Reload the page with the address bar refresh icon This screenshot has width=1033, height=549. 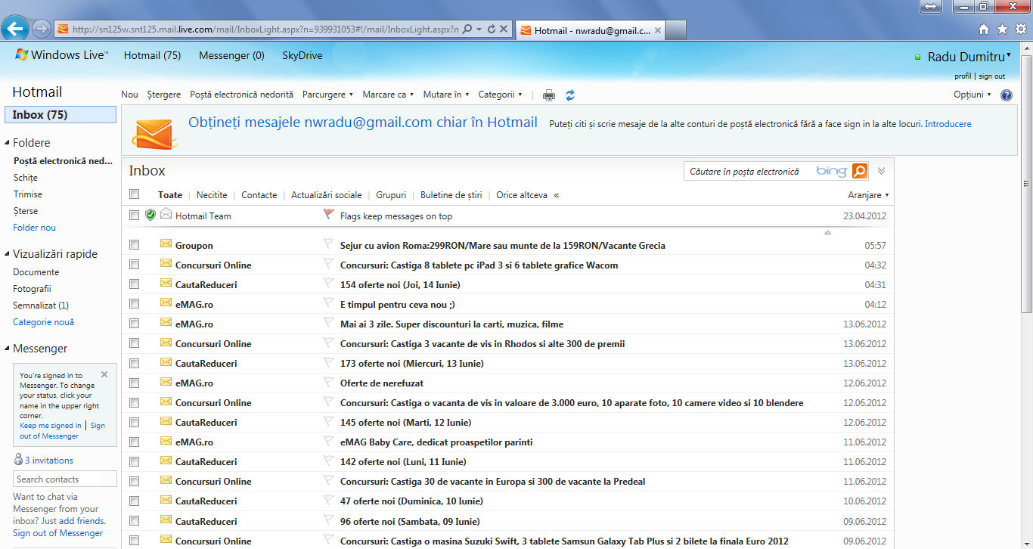(x=492, y=29)
